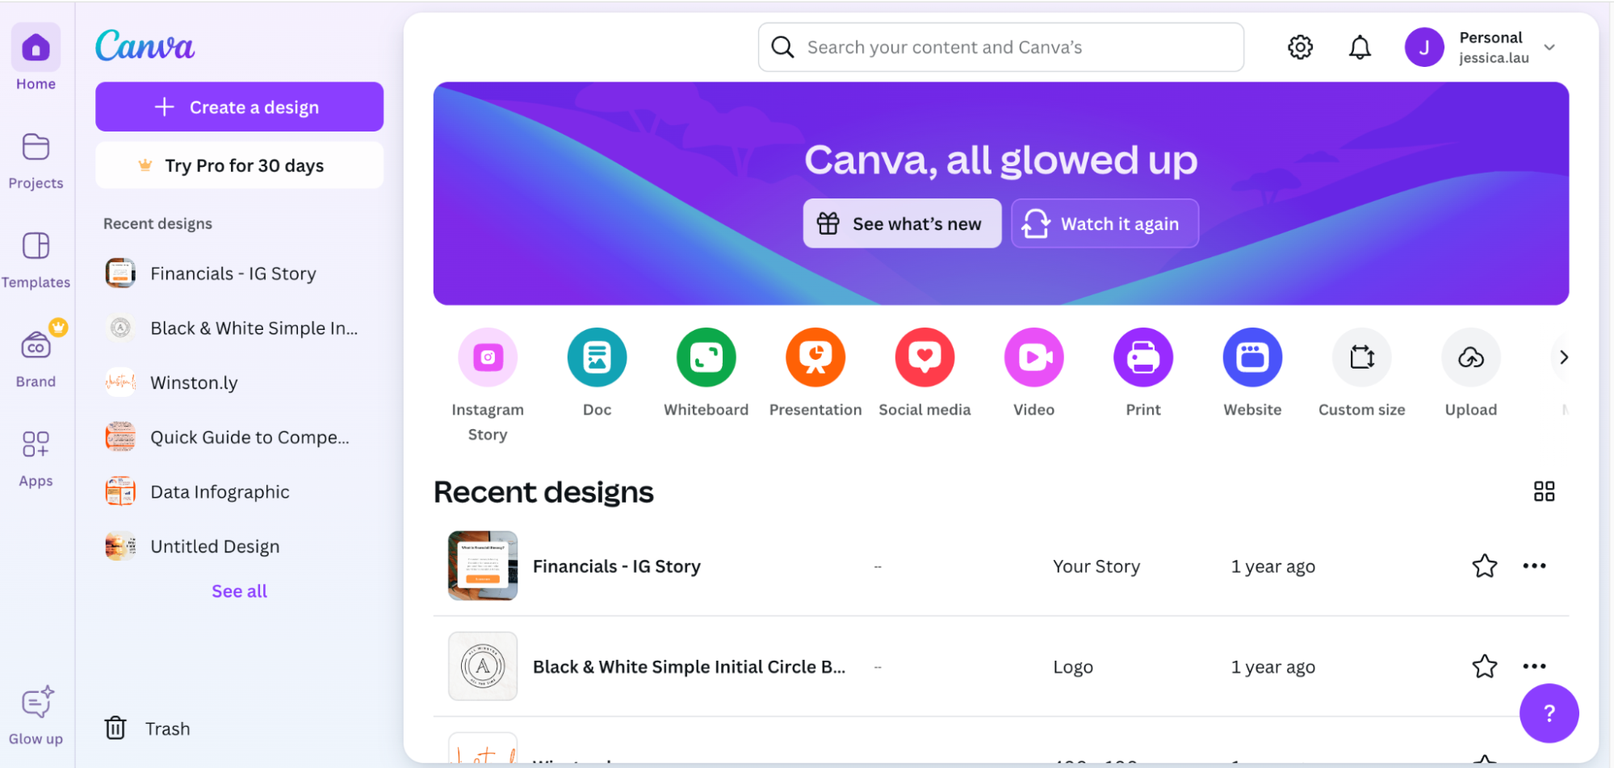Open the Video design type
This screenshot has height=768, width=1614.
pos(1033,357)
